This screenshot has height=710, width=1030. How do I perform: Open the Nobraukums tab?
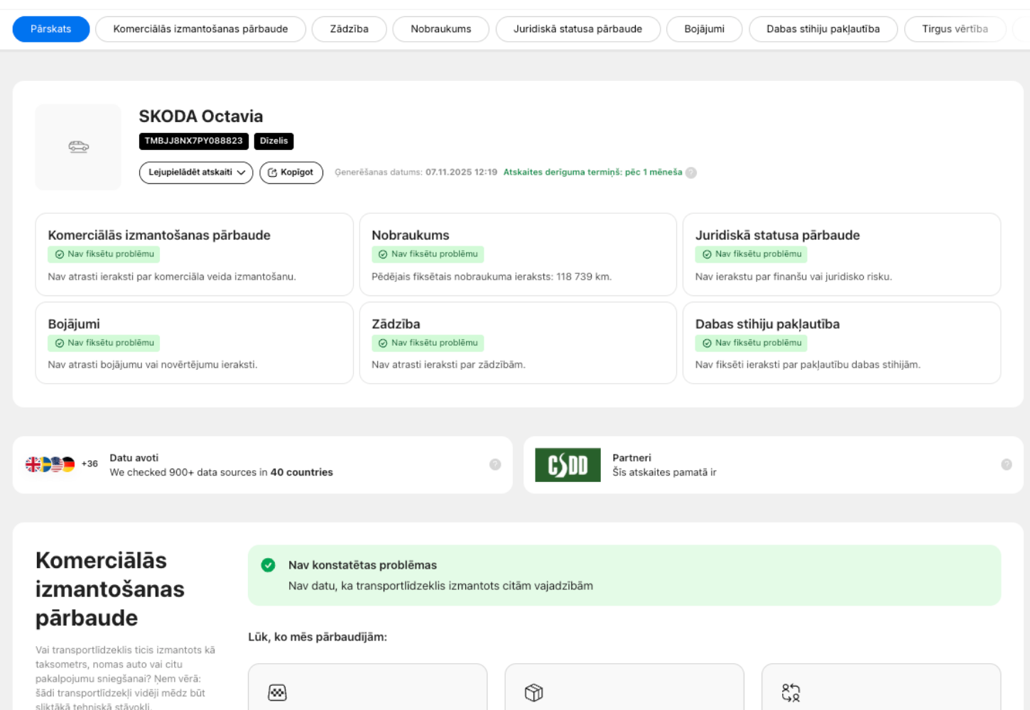tap(440, 29)
